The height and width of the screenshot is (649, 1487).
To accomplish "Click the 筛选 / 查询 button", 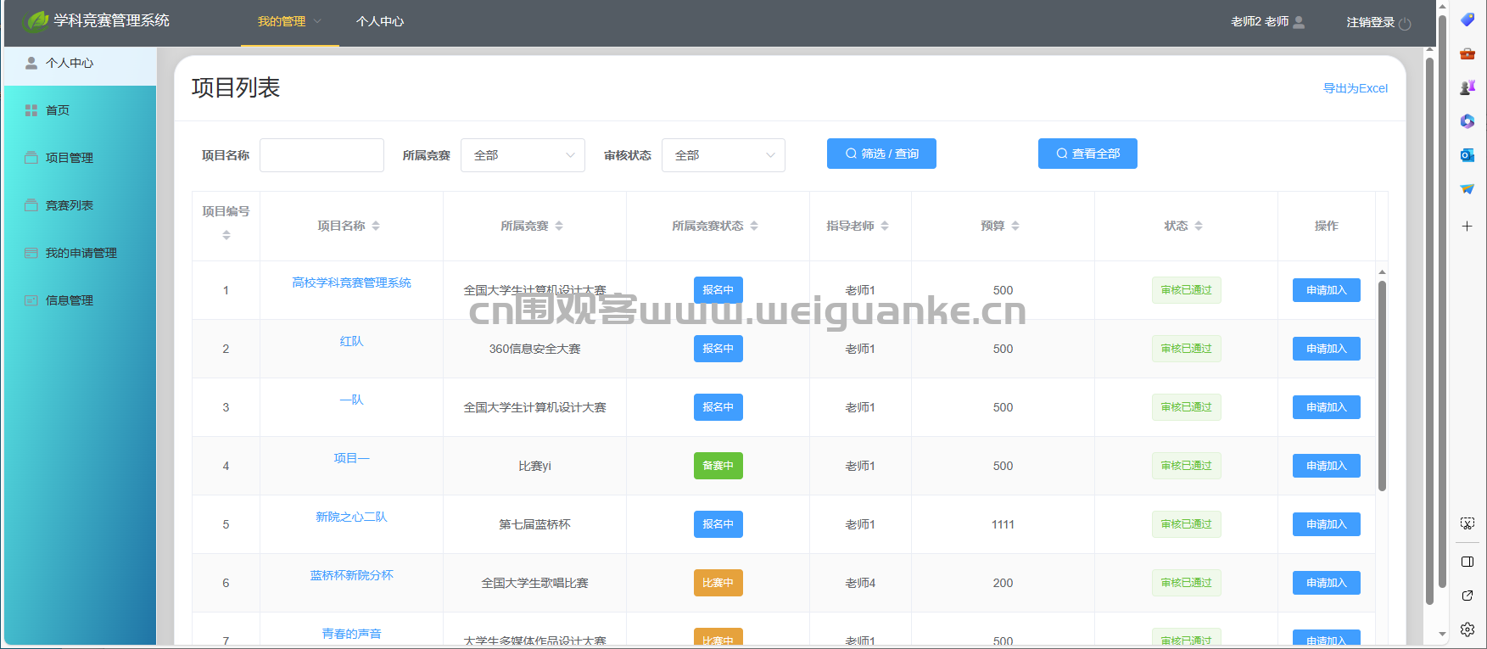I will point(881,154).
